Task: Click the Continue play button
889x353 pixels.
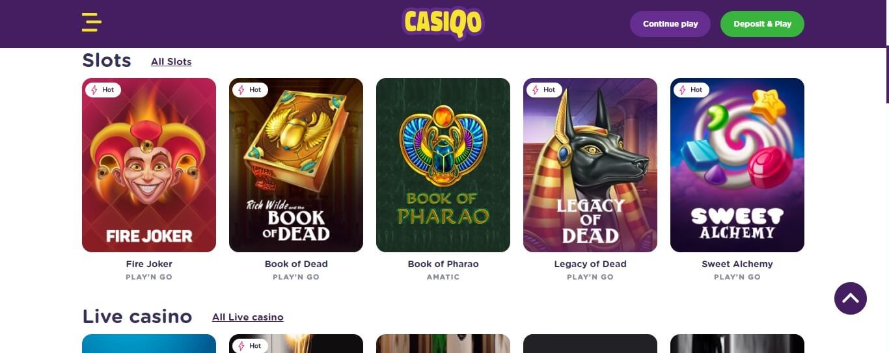Action: coord(670,24)
